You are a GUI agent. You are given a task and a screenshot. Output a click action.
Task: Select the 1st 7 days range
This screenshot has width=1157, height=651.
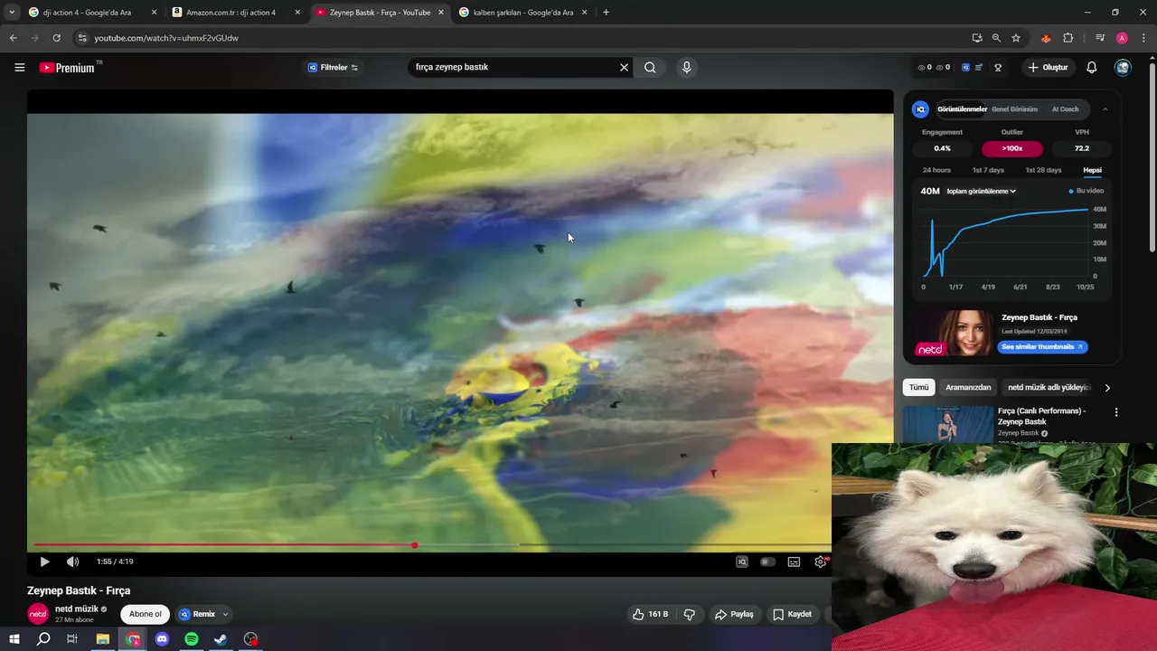(988, 170)
